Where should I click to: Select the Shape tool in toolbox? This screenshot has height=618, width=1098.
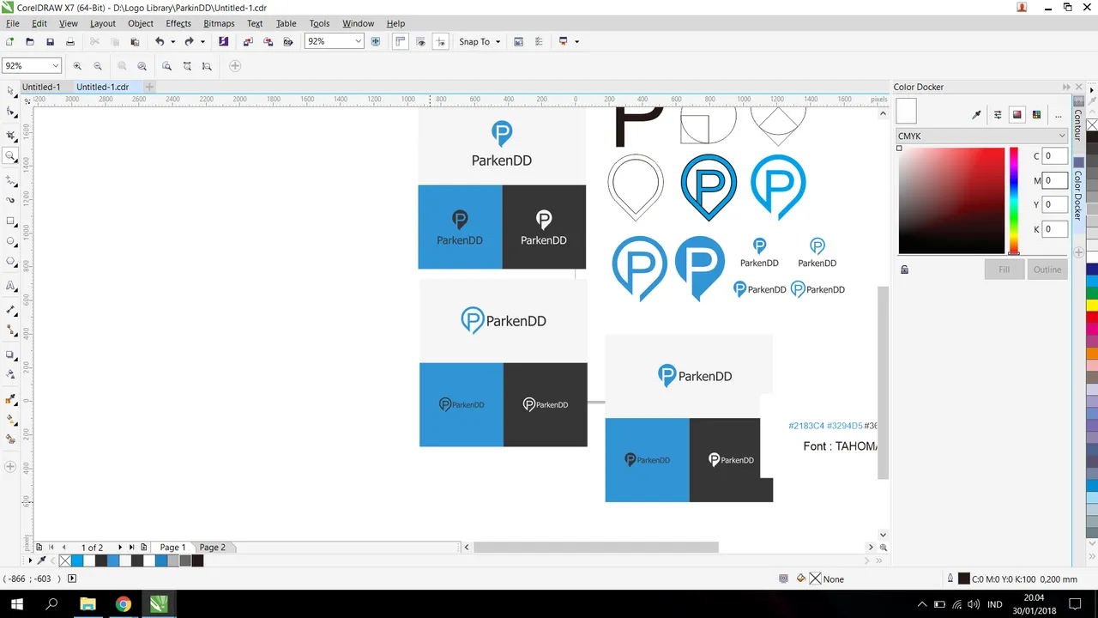(x=10, y=112)
